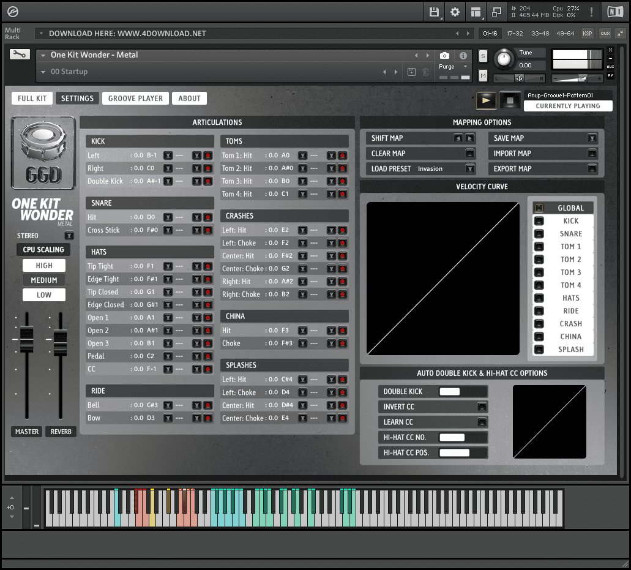Open Kontakt options via the gear icon
631x570 pixels.
(x=454, y=12)
